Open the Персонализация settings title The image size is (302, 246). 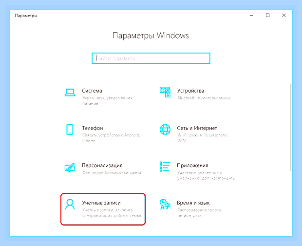102,166
